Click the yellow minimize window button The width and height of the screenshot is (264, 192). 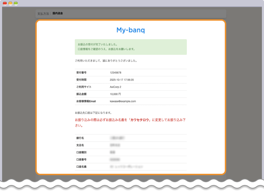click(x=10, y=3)
